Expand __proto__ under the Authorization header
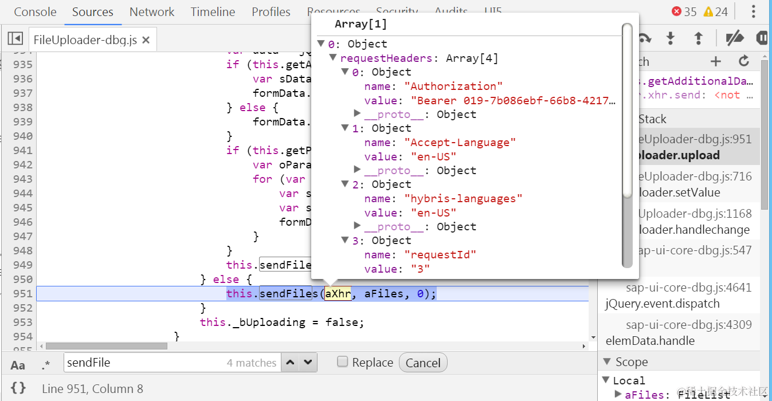This screenshot has width=772, height=401. click(x=358, y=113)
